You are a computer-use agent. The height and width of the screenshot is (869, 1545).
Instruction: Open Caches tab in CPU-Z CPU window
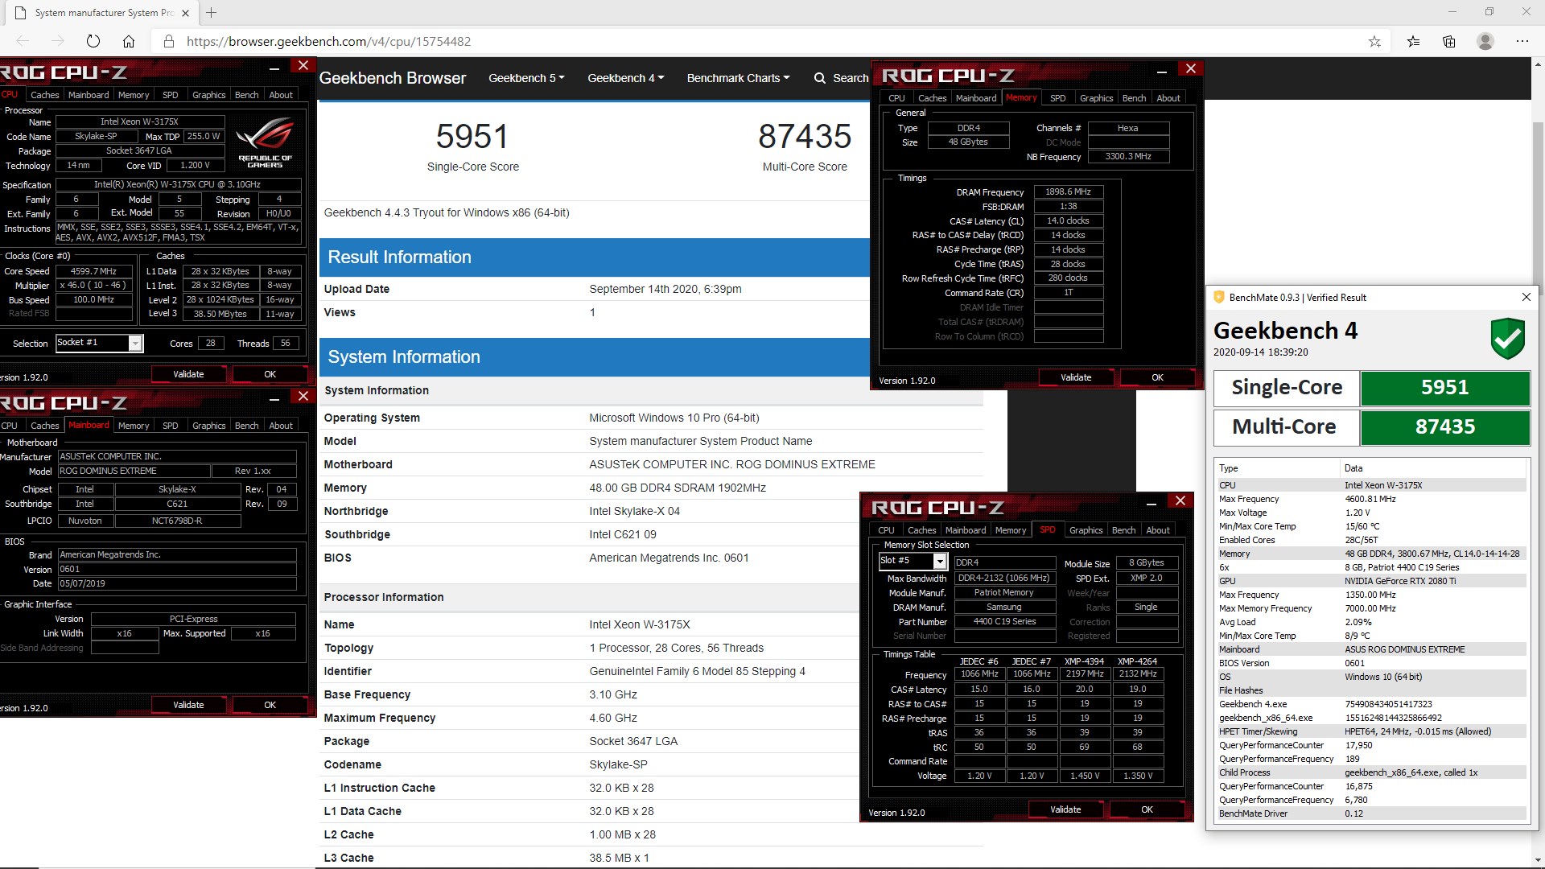pos(45,95)
